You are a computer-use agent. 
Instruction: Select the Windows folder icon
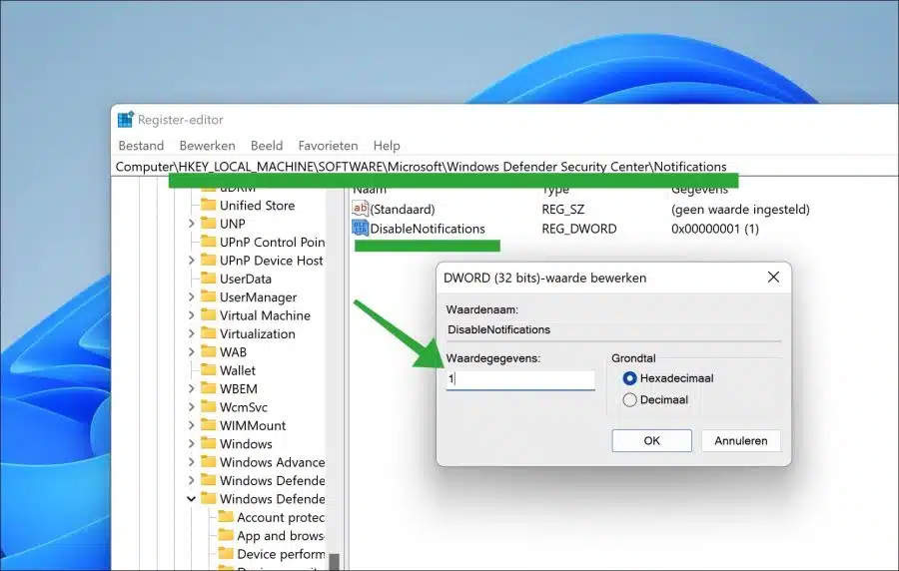(x=209, y=442)
